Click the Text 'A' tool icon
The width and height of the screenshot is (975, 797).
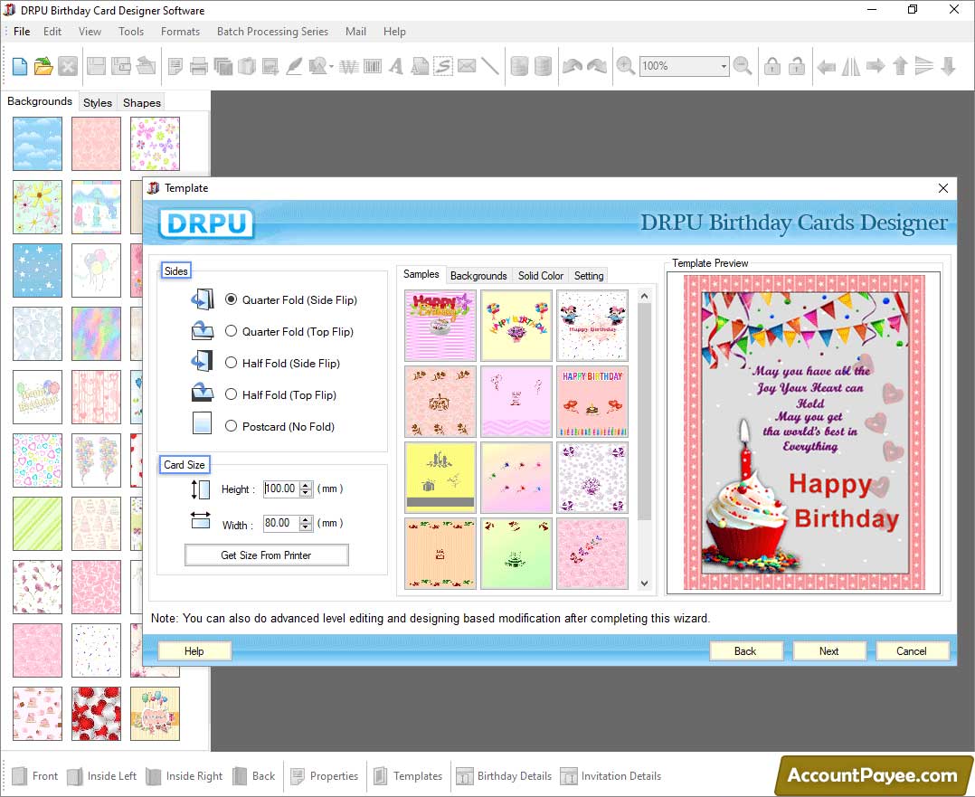click(x=396, y=66)
